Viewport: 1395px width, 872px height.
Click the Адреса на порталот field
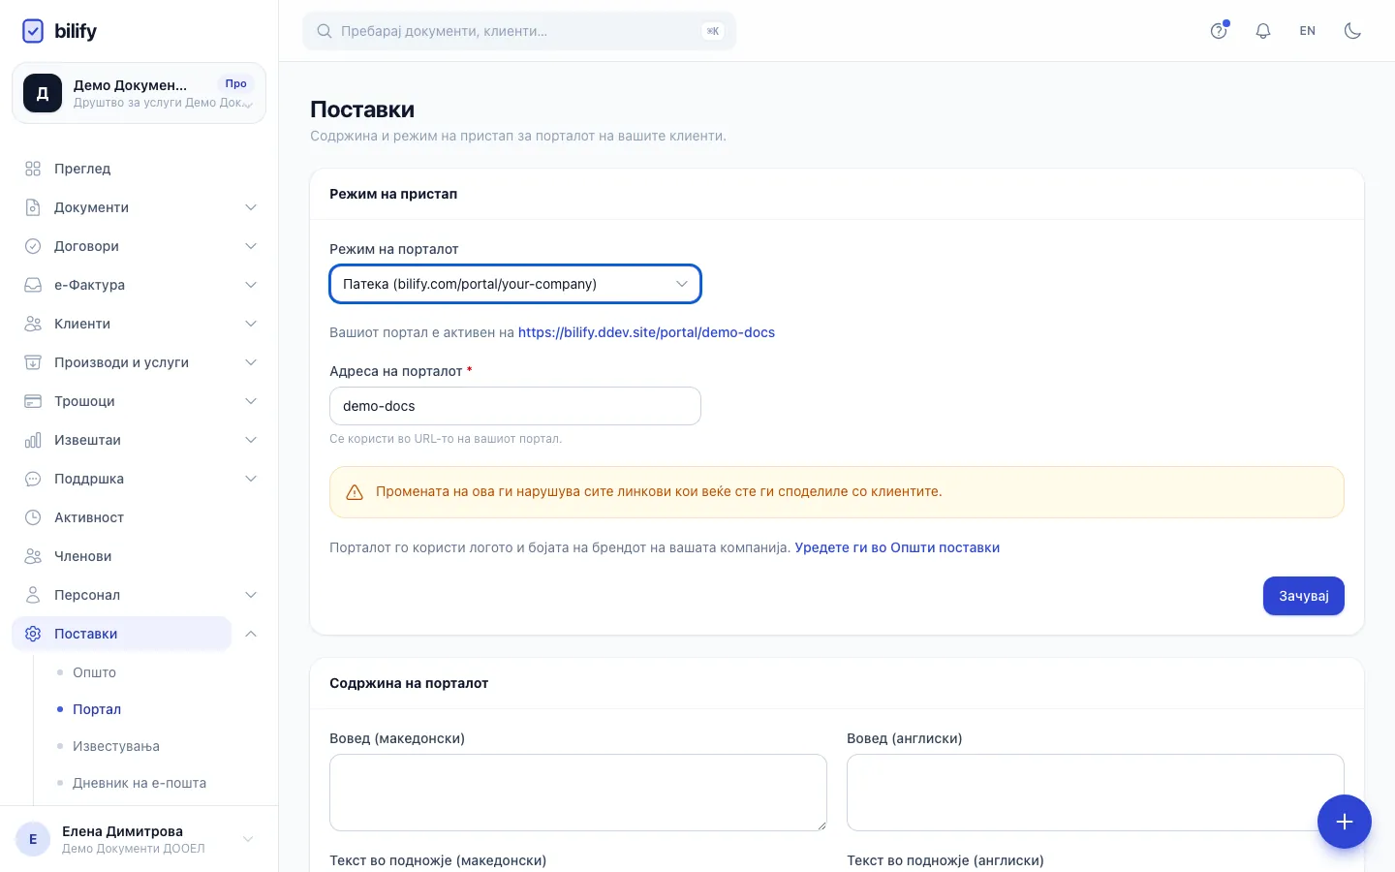[x=515, y=406]
